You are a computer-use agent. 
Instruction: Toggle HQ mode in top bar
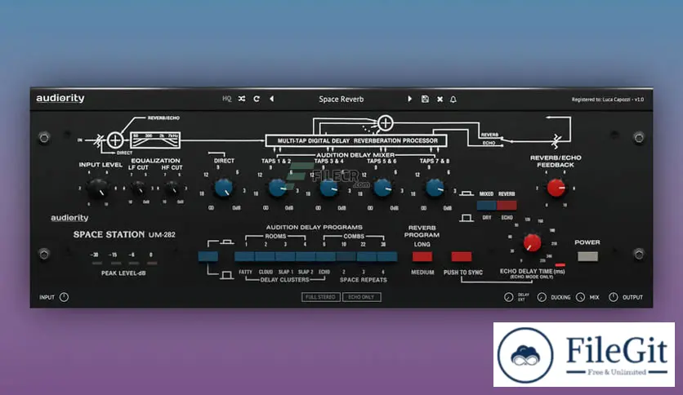pos(226,99)
